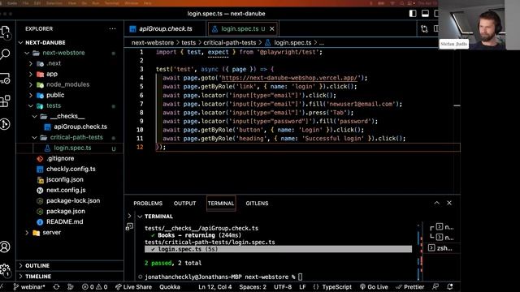Open the Accounts icon in activity bar
This screenshot has height=292, width=520.
pyautogui.click(x=6, y=247)
